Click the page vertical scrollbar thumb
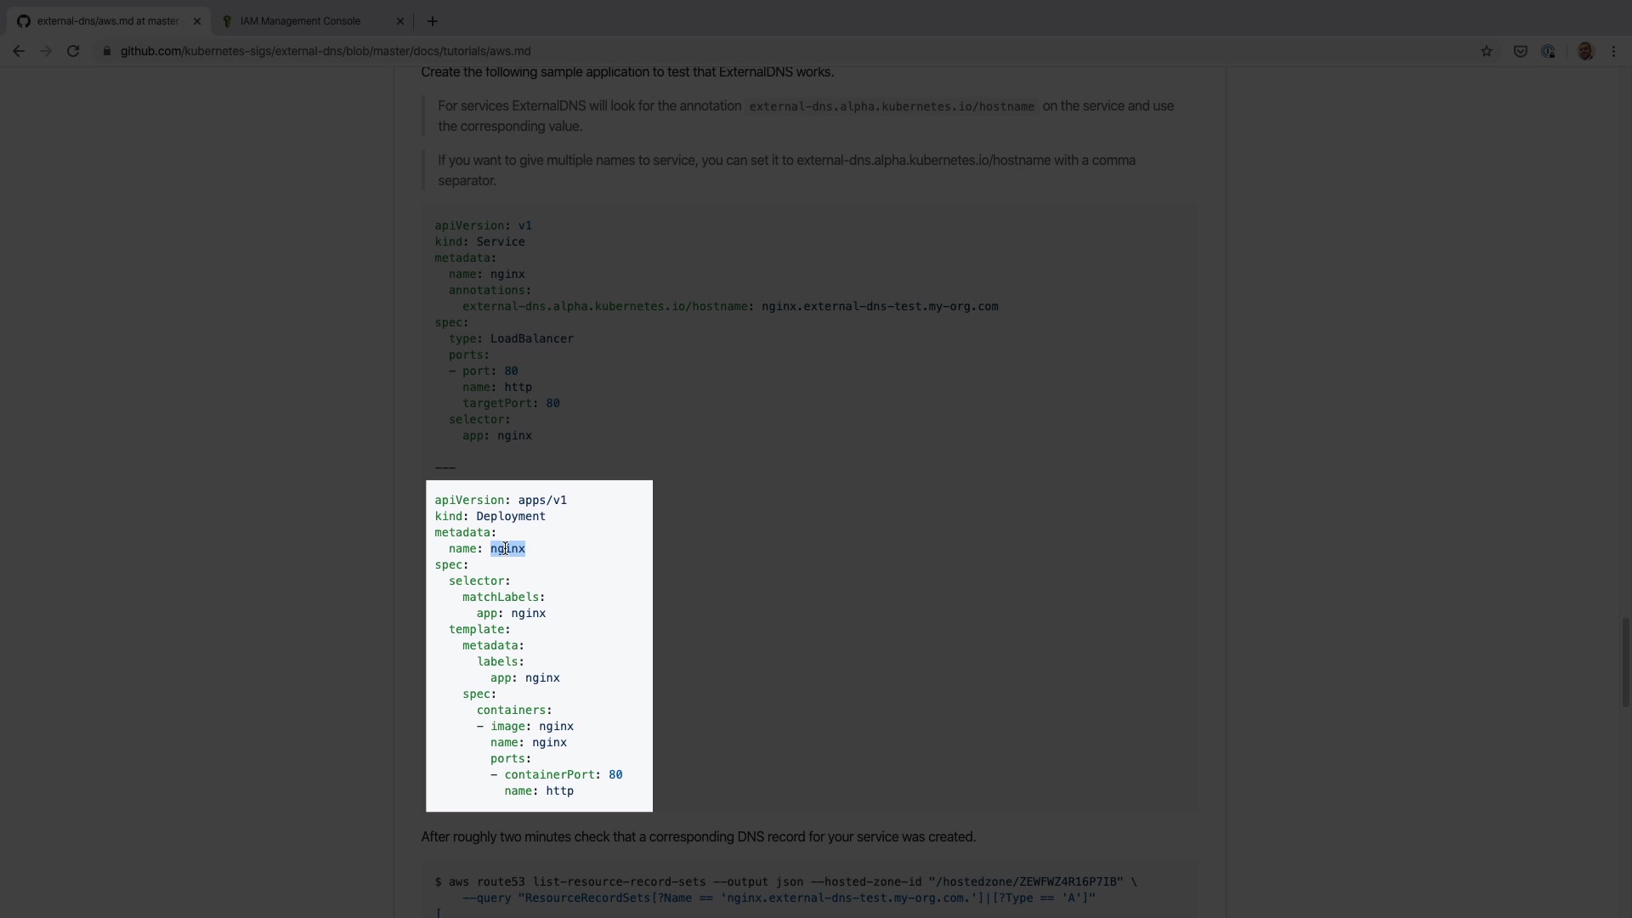Viewport: 1632px width, 918px height. click(x=1625, y=663)
